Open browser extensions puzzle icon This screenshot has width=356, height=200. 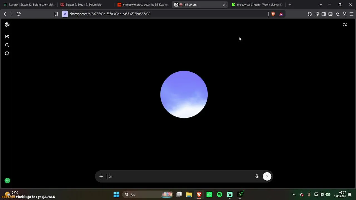(310, 14)
